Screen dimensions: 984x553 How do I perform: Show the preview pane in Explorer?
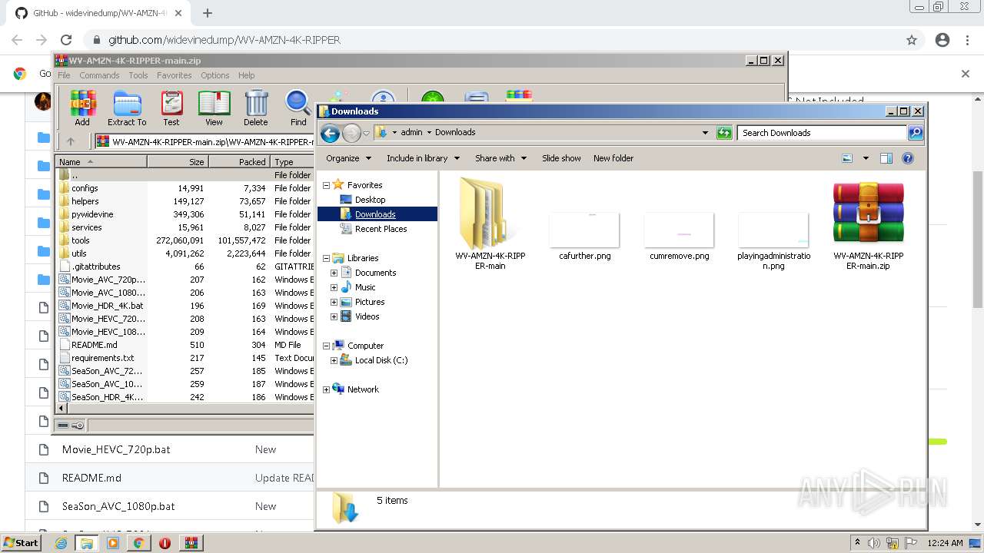coord(886,158)
